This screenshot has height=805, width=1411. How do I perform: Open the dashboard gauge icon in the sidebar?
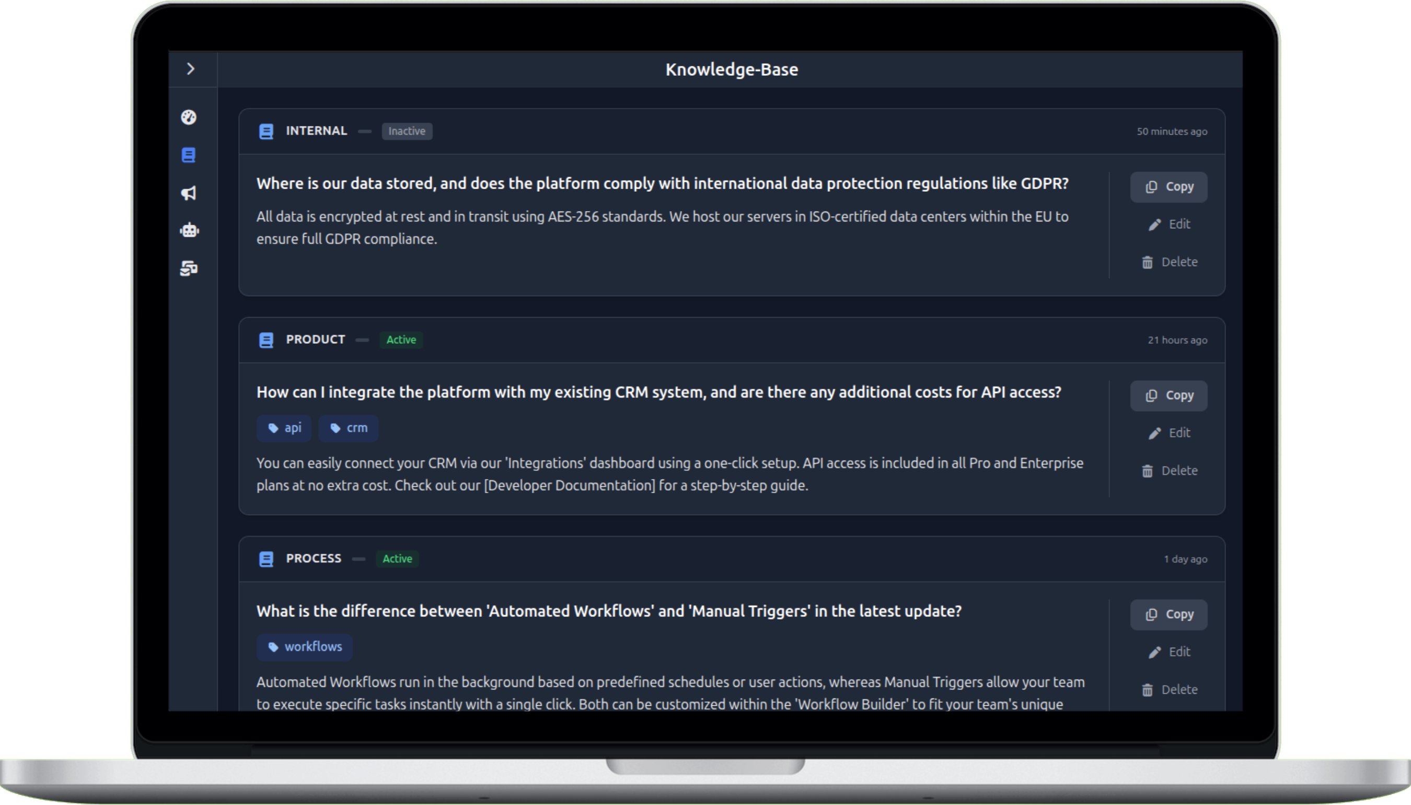point(189,117)
